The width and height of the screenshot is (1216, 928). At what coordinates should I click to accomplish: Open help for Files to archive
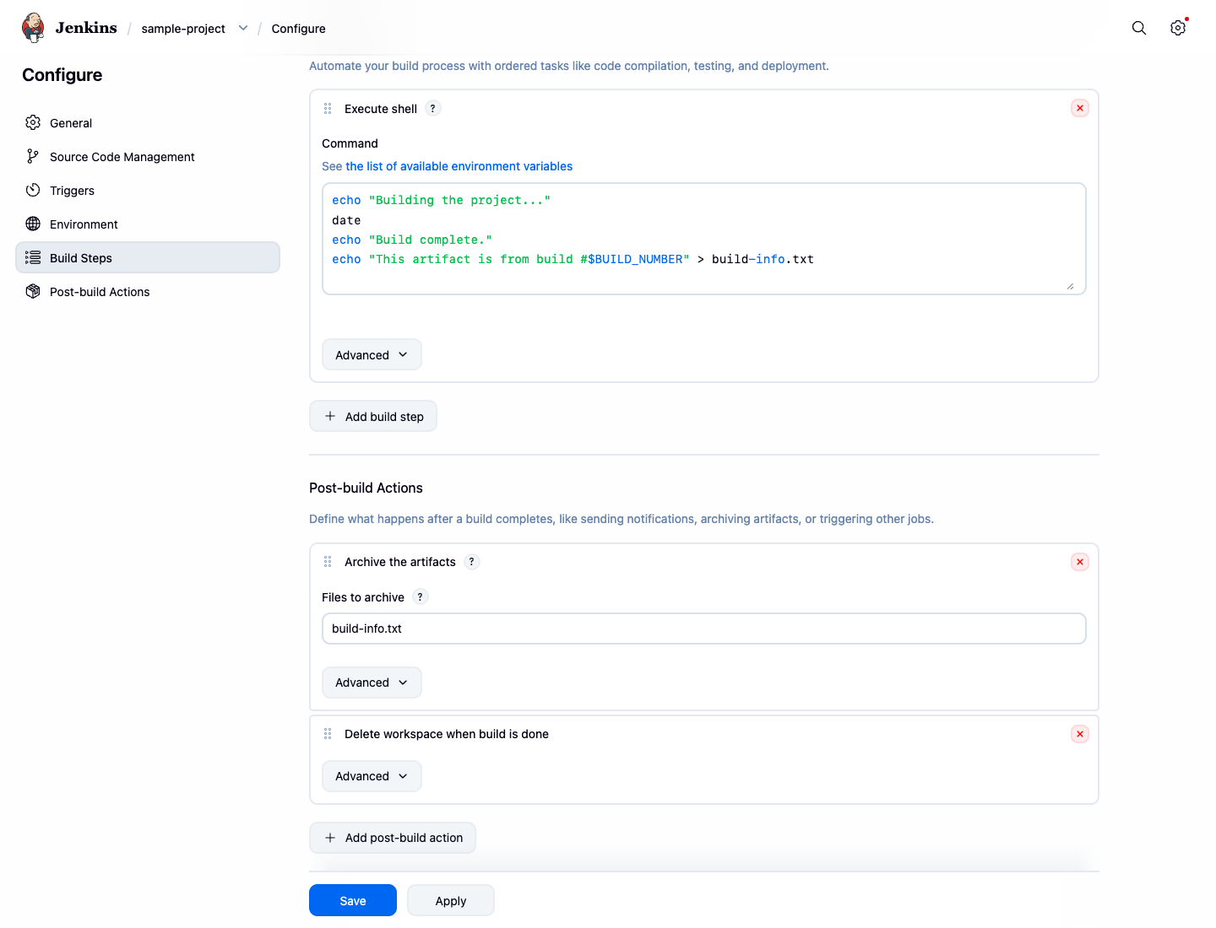coord(421,596)
